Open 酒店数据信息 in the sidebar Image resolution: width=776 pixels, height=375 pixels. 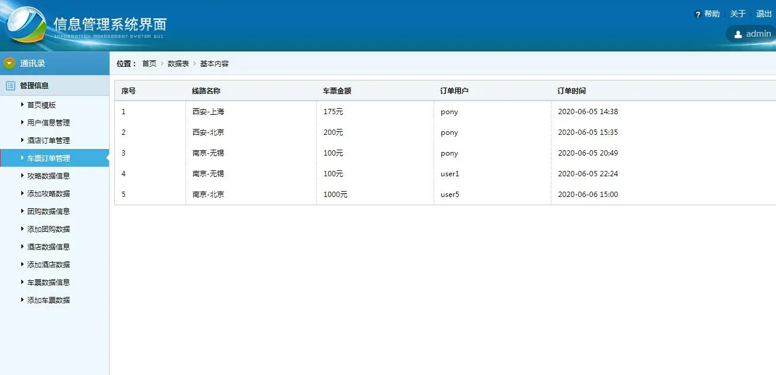(49, 247)
